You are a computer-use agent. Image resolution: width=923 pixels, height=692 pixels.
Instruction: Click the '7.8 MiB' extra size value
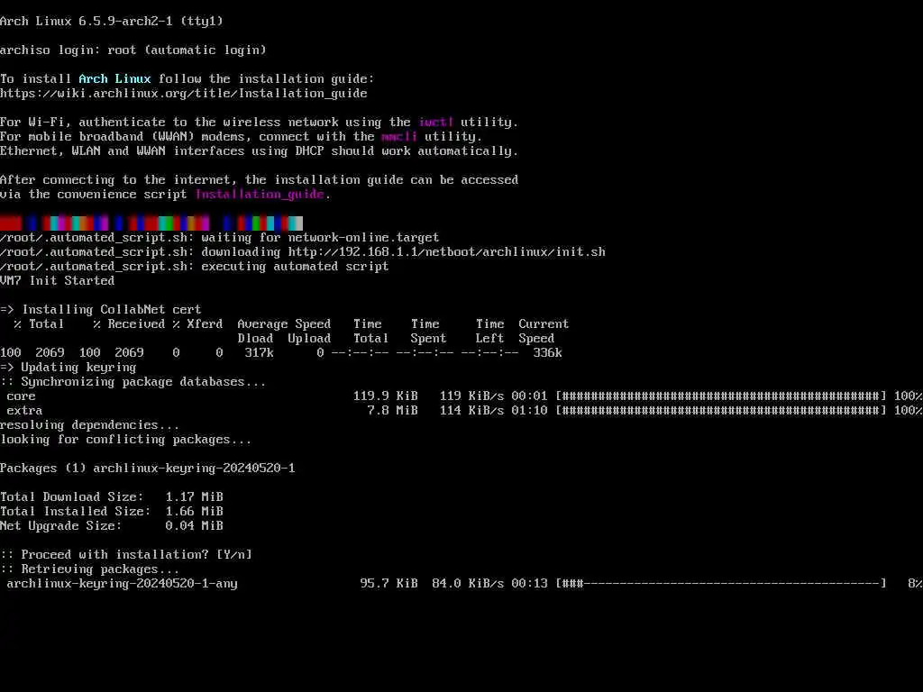pos(393,410)
